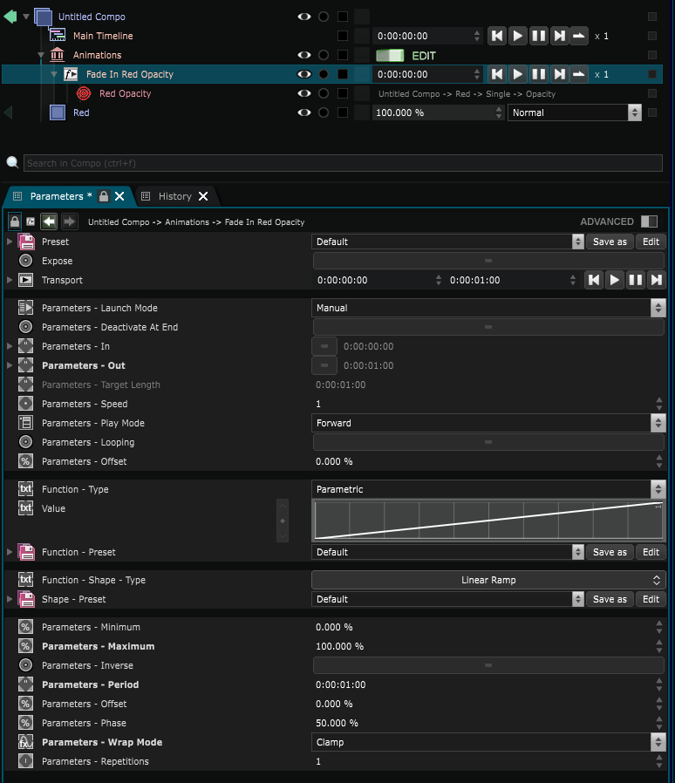Adjust the Parameters Speed stepper arrows

pos(659,404)
